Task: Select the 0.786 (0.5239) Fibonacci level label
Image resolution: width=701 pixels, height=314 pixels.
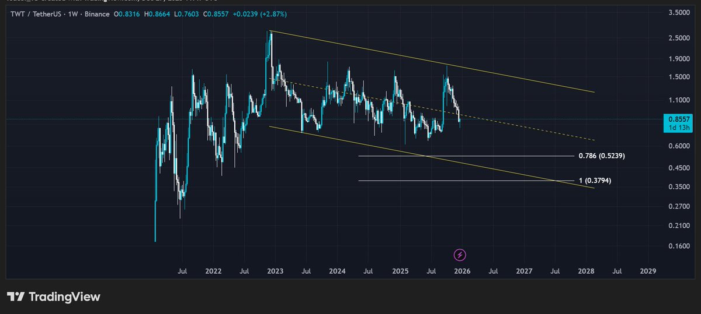Action: pos(602,156)
